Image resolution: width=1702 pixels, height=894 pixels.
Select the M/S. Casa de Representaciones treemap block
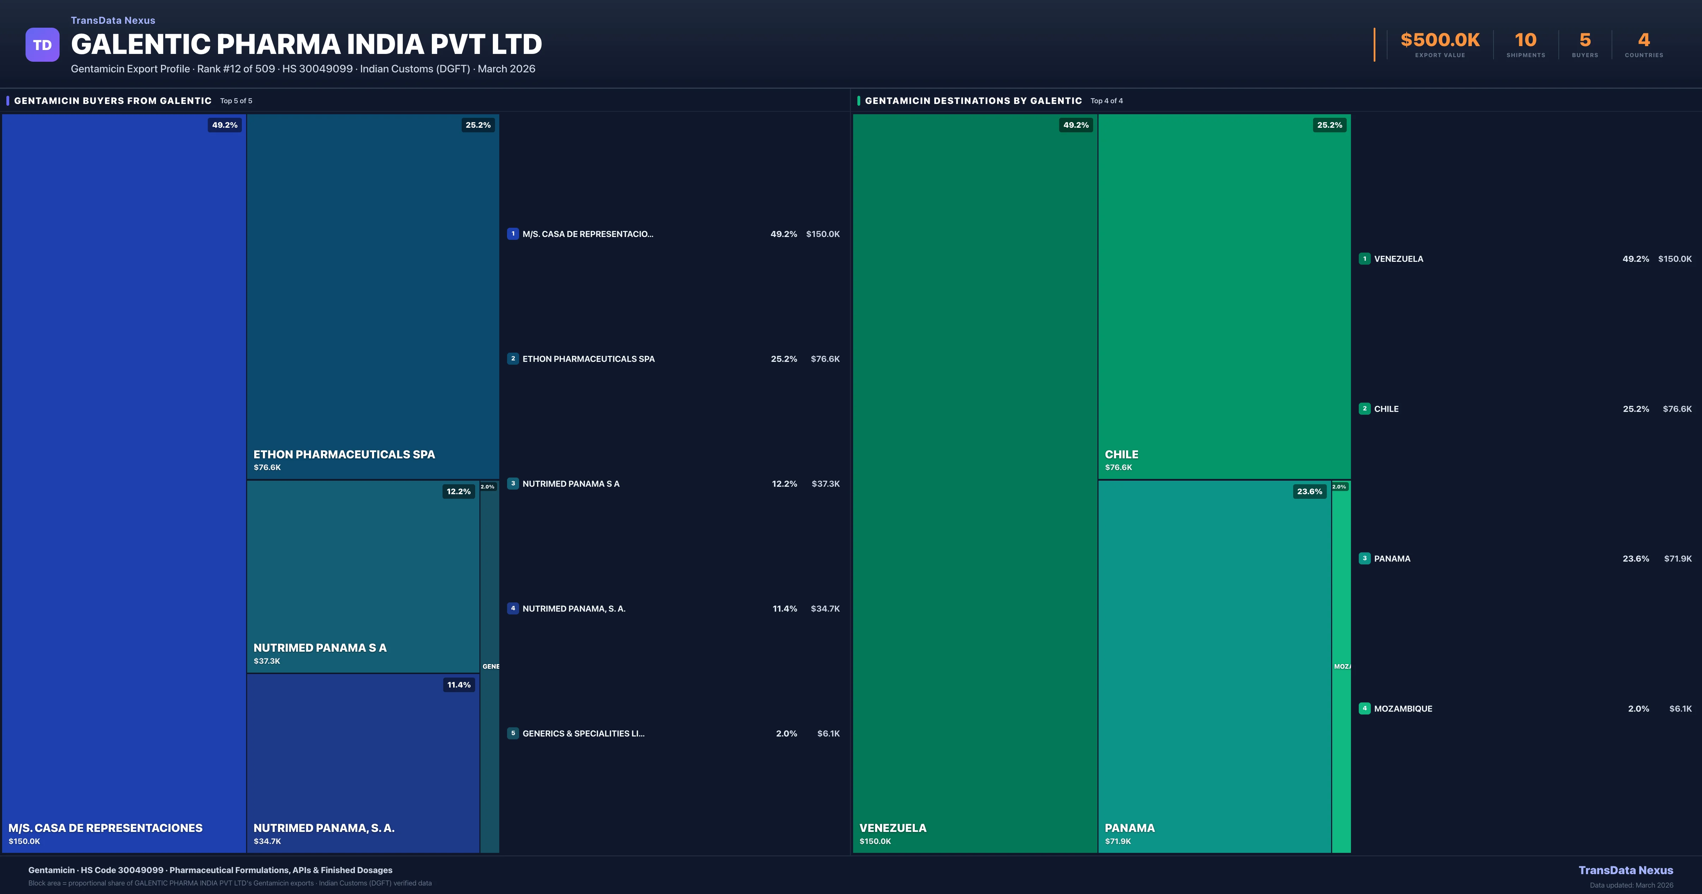[x=123, y=483]
